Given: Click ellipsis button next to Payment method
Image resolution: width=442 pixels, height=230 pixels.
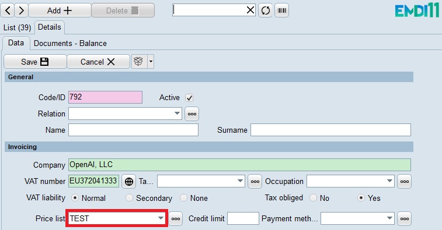Looking at the screenshot, I should pyautogui.click(x=405, y=219).
